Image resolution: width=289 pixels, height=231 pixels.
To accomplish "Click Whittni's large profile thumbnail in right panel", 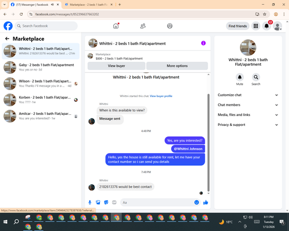I will coord(248,47).
